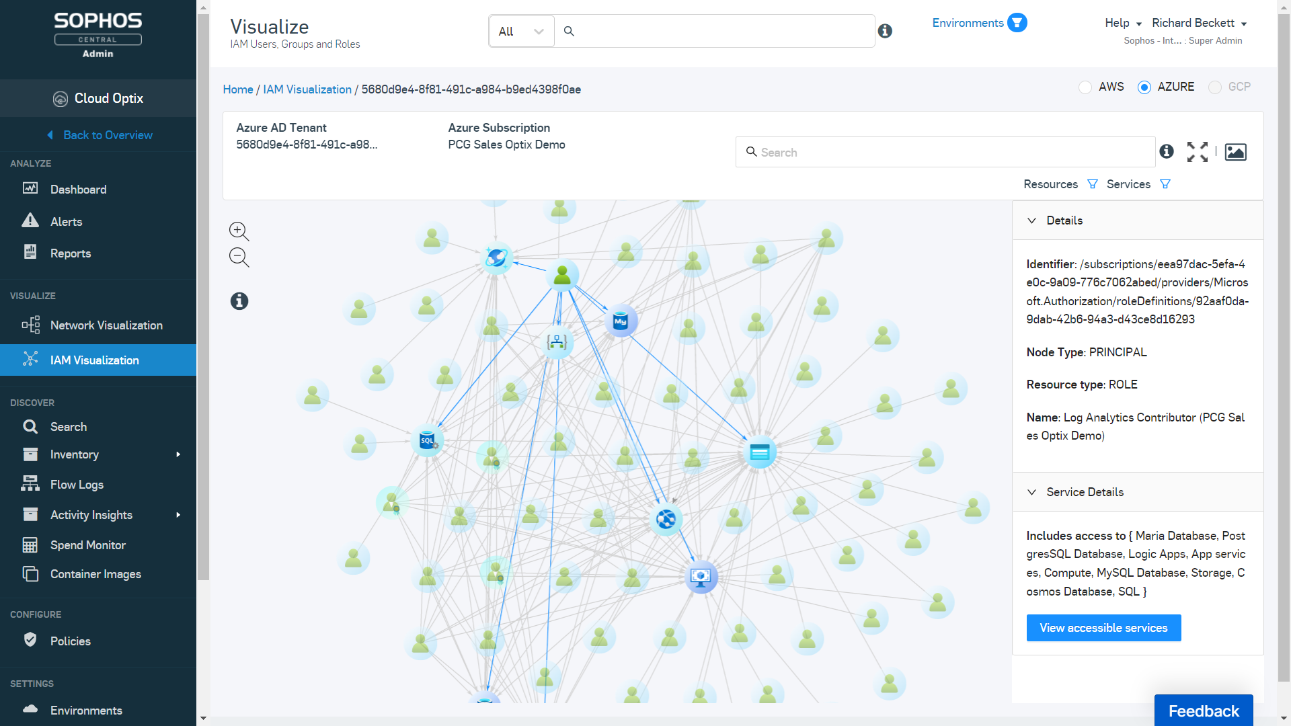Click View accessible services button
The width and height of the screenshot is (1291, 726).
coord(1103,628)
